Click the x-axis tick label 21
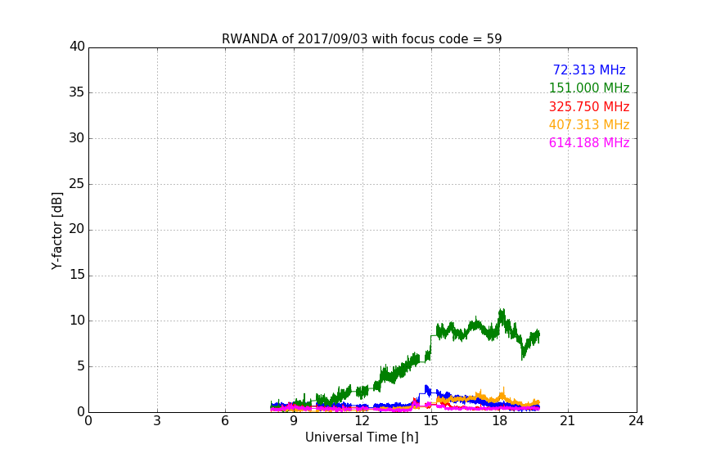This screenshot has height=471, width=707. pos(568,421)
